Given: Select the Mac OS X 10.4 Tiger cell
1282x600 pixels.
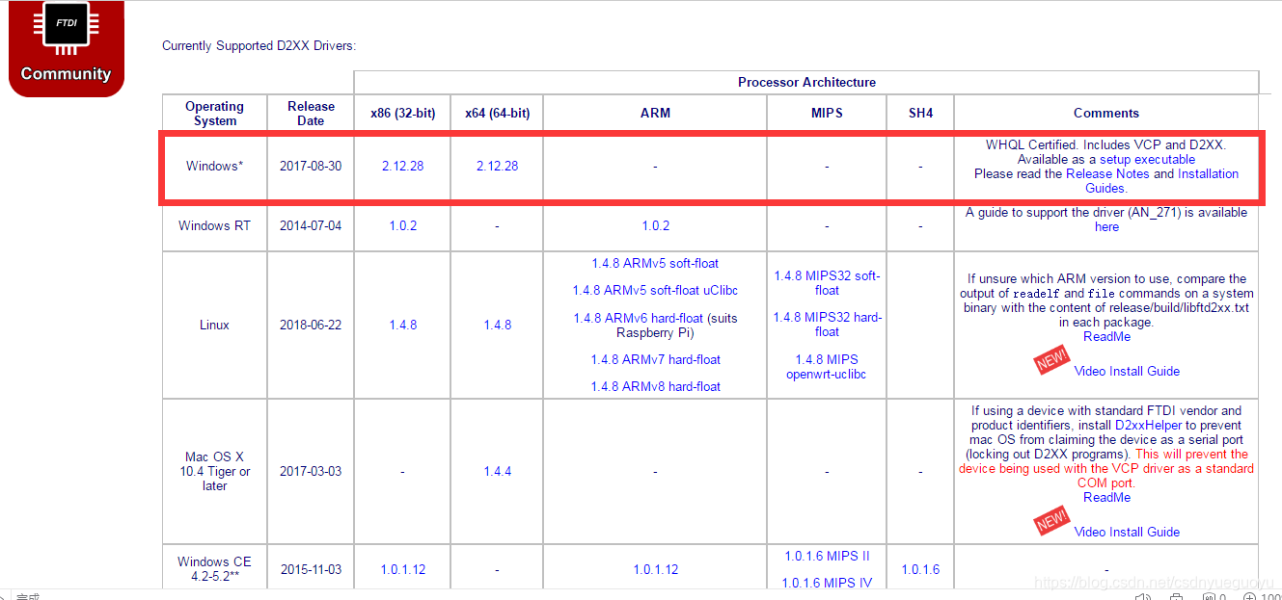Looking at the screenshot, I should tap(214, 471).
